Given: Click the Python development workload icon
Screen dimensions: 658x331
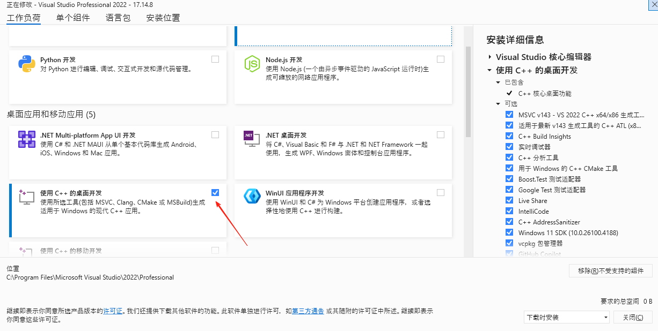Looking at the screenshot, I should pos(27,64).
